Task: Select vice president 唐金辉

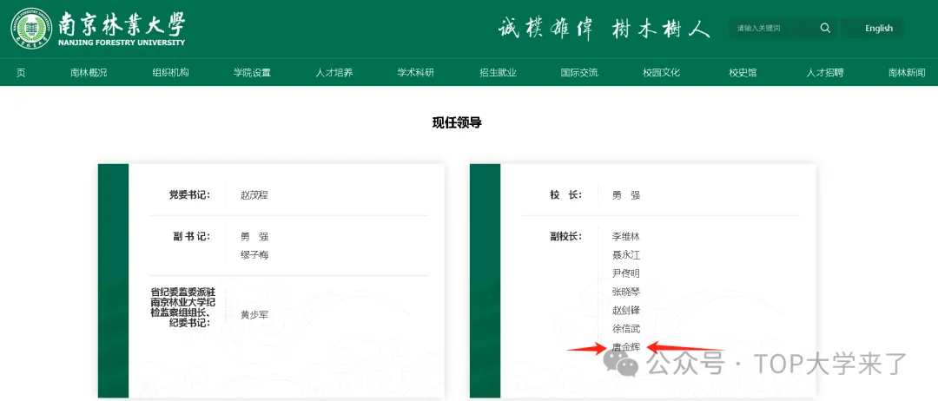Action: point(625,347)
